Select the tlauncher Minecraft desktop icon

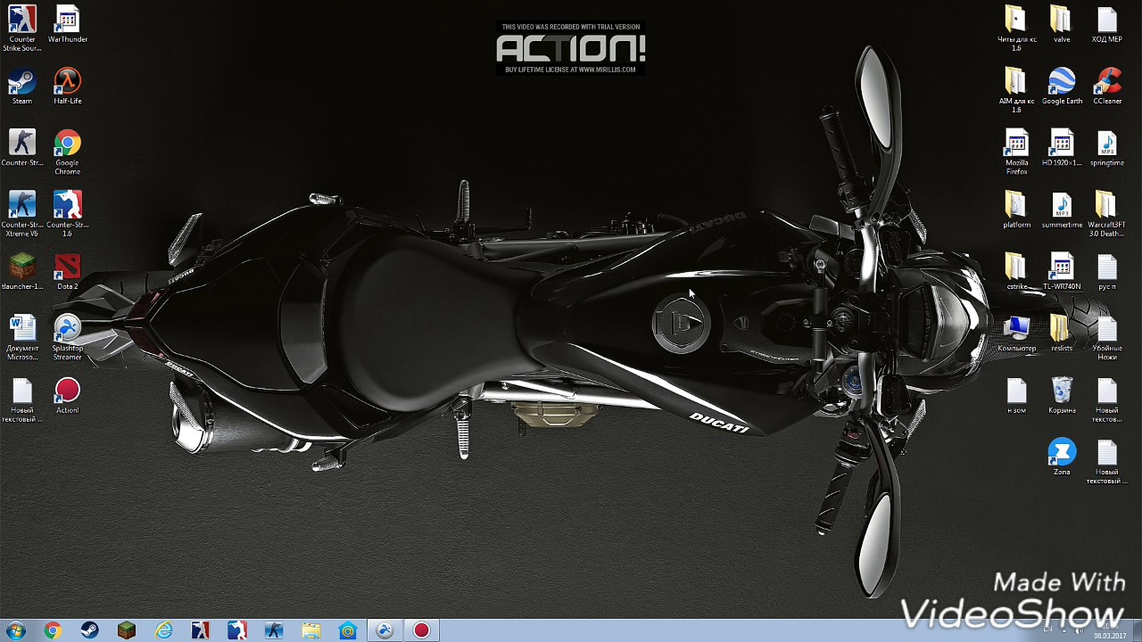[22, 272]
